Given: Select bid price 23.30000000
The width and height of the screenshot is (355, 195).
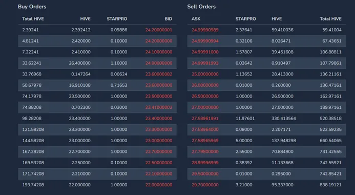Looking at the screenshot, I should 159,129.
